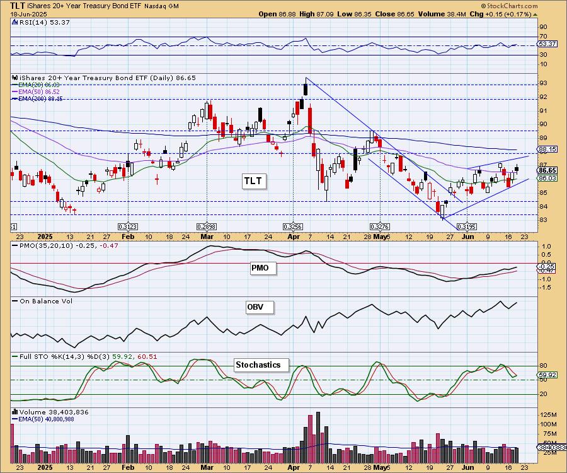567x473 pixels.
Task: Click the Open 86.88 value
Action: (x=277, y=14)
